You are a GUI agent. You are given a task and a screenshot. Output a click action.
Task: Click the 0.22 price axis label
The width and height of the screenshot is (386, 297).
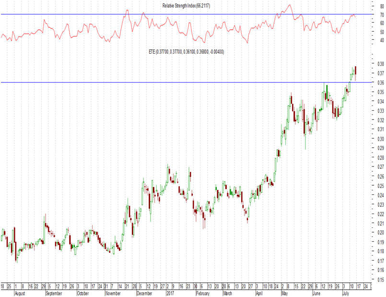[x=381, y=214]
